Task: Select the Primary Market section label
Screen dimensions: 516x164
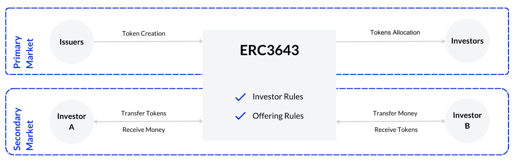Action: coord(23,52)
